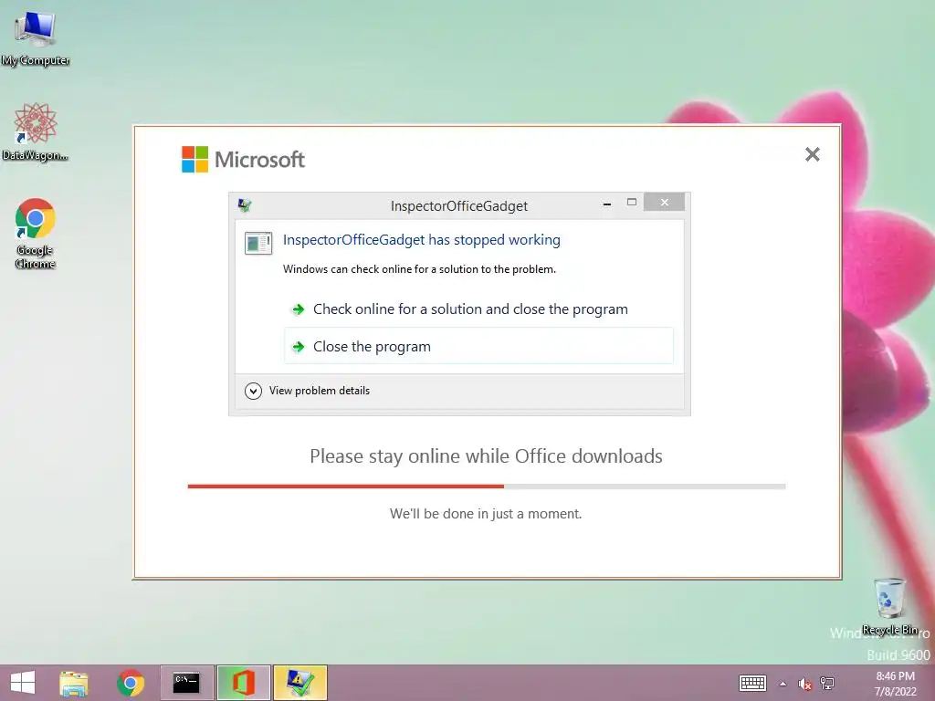Close the Microsoft Office installer window
935x701 pixels.
pyautogui.click(x=812, y=154)
